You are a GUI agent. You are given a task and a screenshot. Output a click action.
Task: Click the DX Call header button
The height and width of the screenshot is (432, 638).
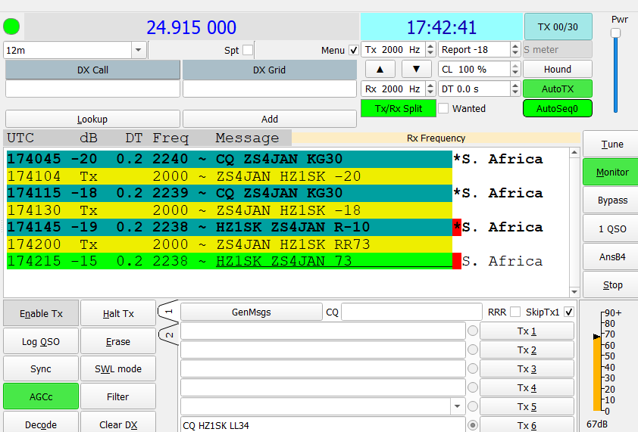pos(92,70)
